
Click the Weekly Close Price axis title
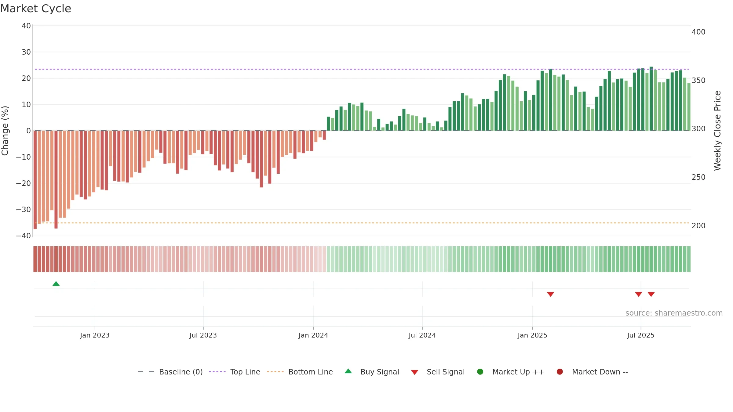[717, 131]
